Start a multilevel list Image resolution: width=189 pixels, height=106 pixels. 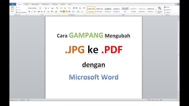pyautogui.click(x=69, y=8)
